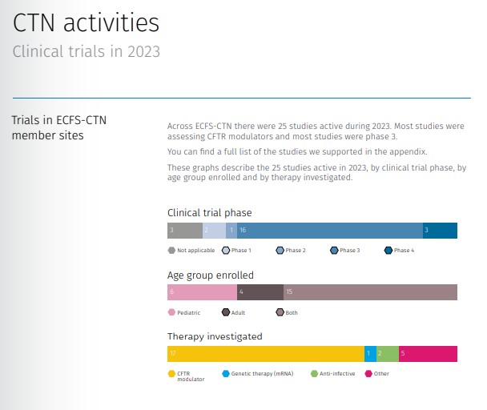Click the Genetic therapy (mRNA) legend icon

point(226,373)
